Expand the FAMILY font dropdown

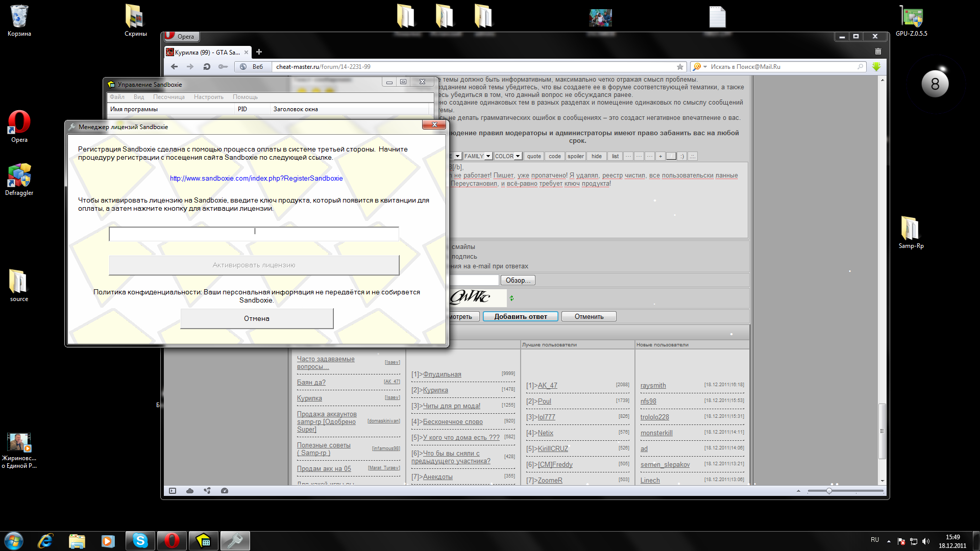(x=488, y=156)
